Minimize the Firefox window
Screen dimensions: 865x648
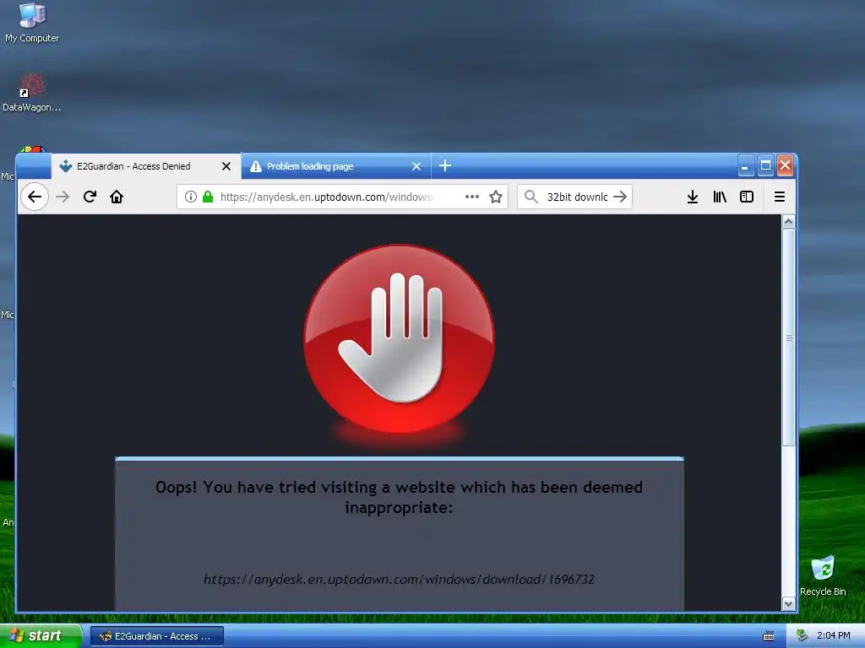(745, 166)
